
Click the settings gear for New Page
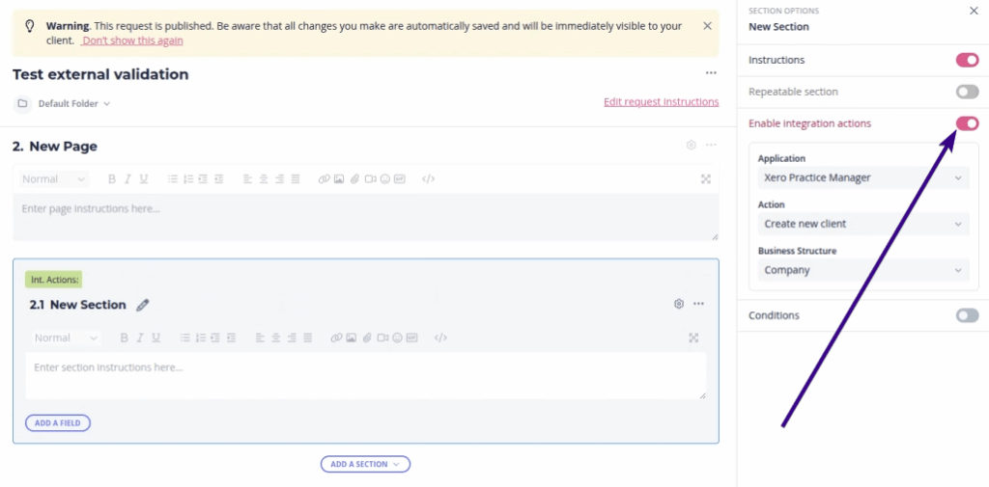pyautogui.click(x=691, y=146)
